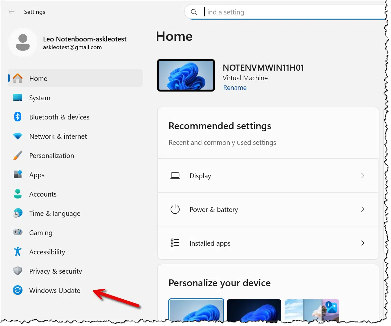This screenshot has height=326, width=391.
Task: Click the search magnifier icon
Action: [194, 12]
